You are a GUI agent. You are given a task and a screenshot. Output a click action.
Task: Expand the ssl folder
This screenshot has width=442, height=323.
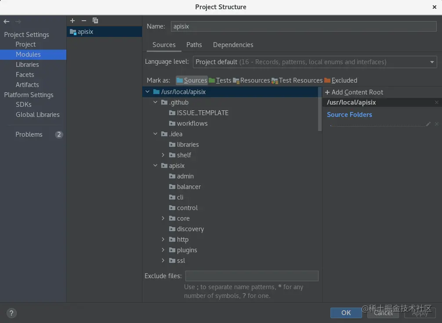(x=163, y=261)
